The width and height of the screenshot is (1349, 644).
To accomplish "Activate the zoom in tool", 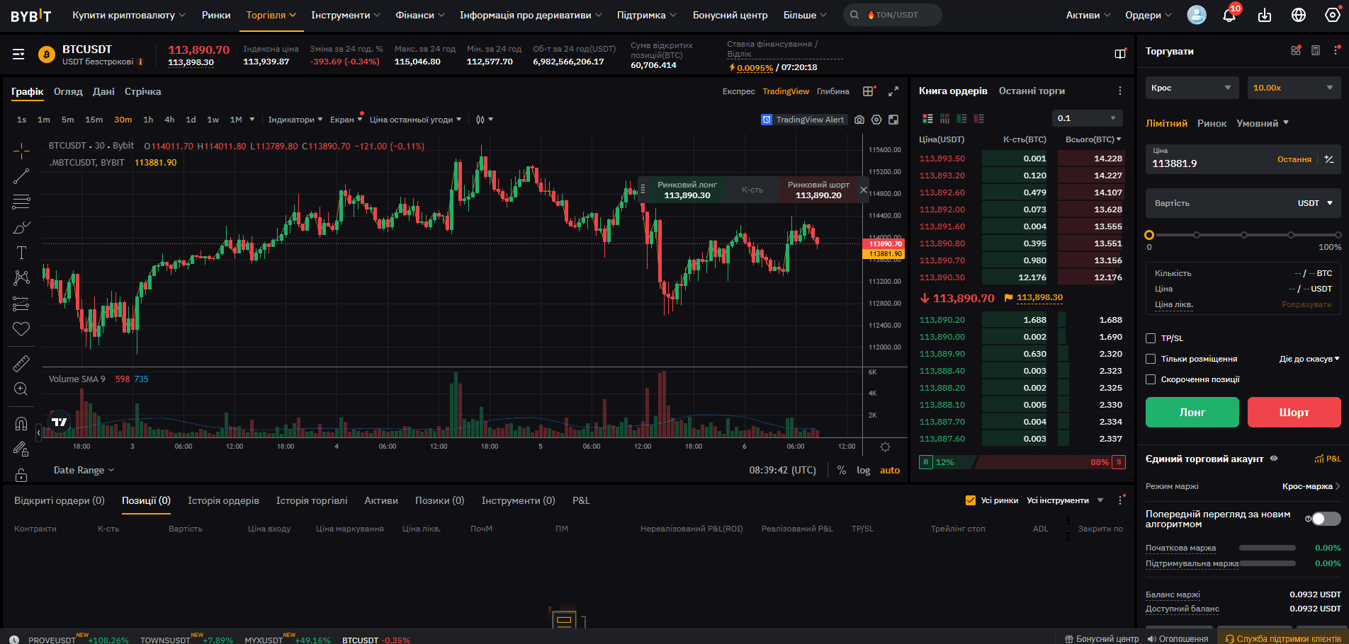I will point(21,389).
